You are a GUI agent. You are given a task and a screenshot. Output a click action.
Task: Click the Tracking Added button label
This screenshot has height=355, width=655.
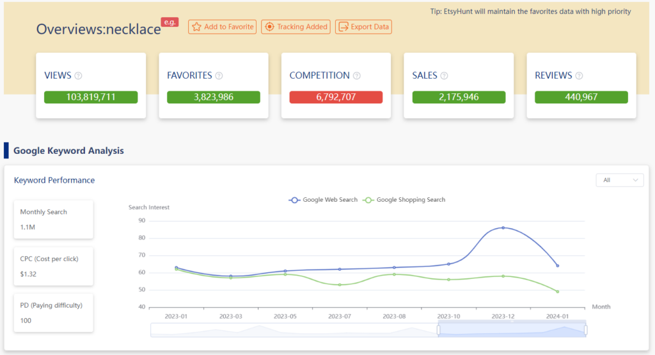[x=302, y=27]
